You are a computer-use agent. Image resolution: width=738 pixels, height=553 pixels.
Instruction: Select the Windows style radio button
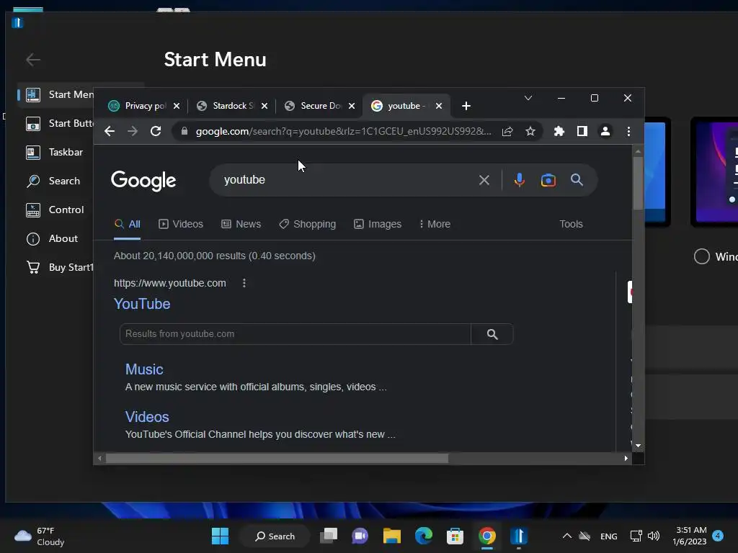pos(701,256)
